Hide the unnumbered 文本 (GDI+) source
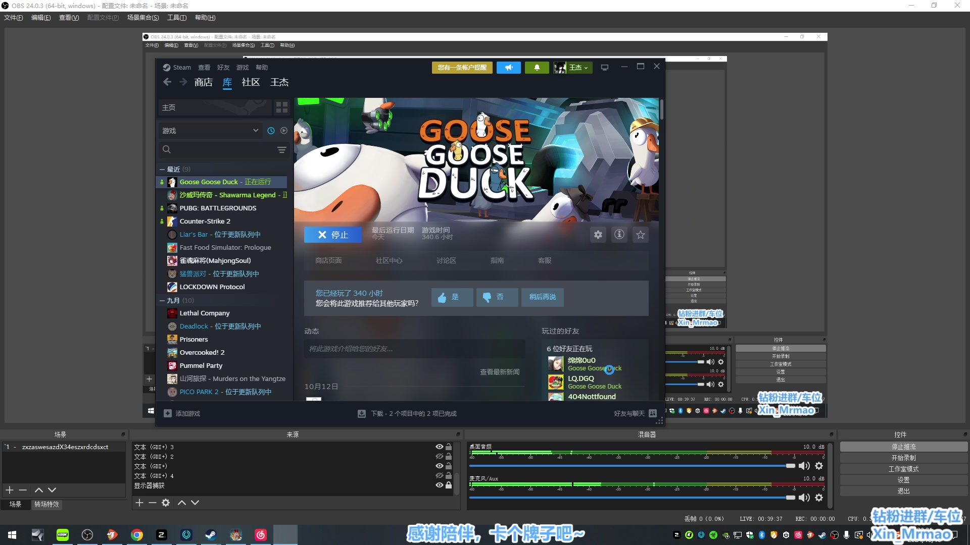970x545 pixels. pos(440,466)
